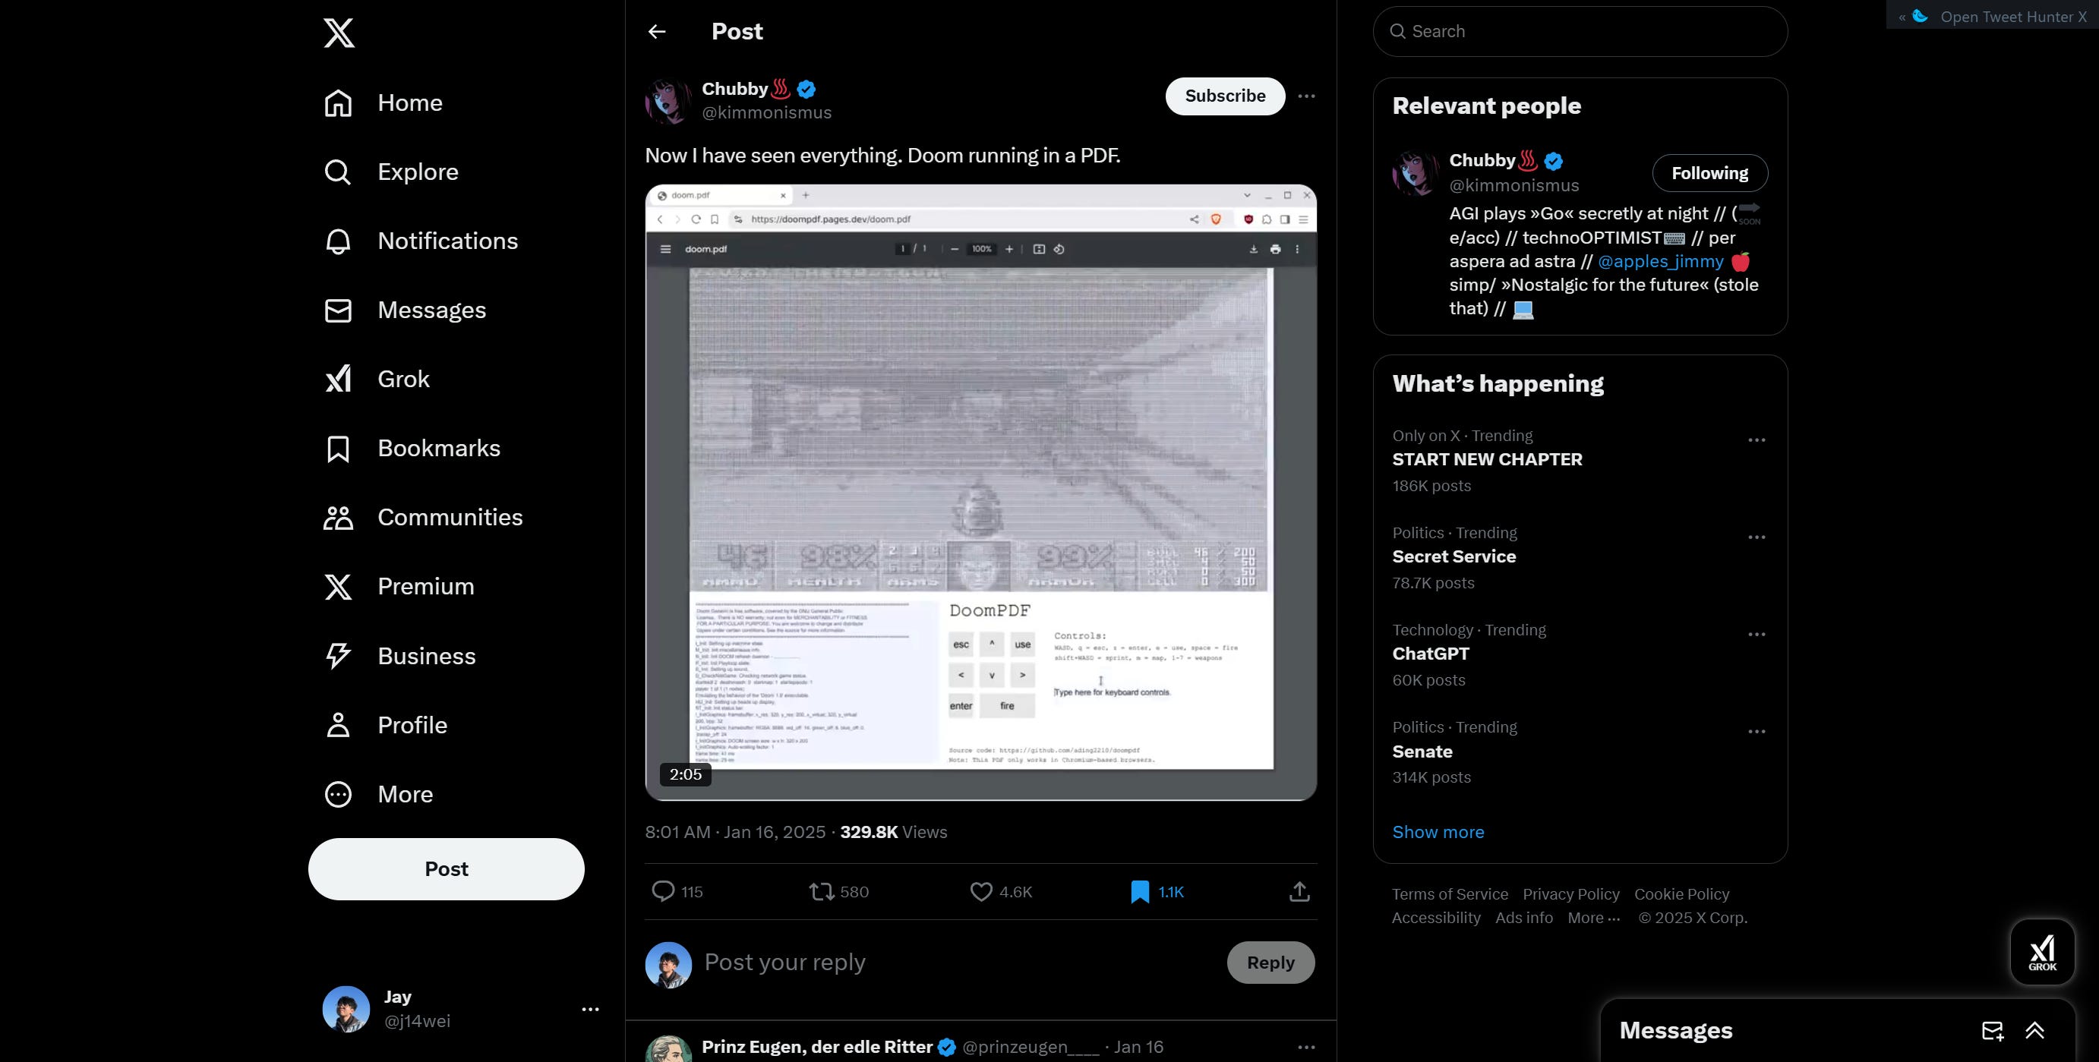The image size is (2099, 1062).
Task: Open Cookie Policy link
Action: coord(1681,894)
